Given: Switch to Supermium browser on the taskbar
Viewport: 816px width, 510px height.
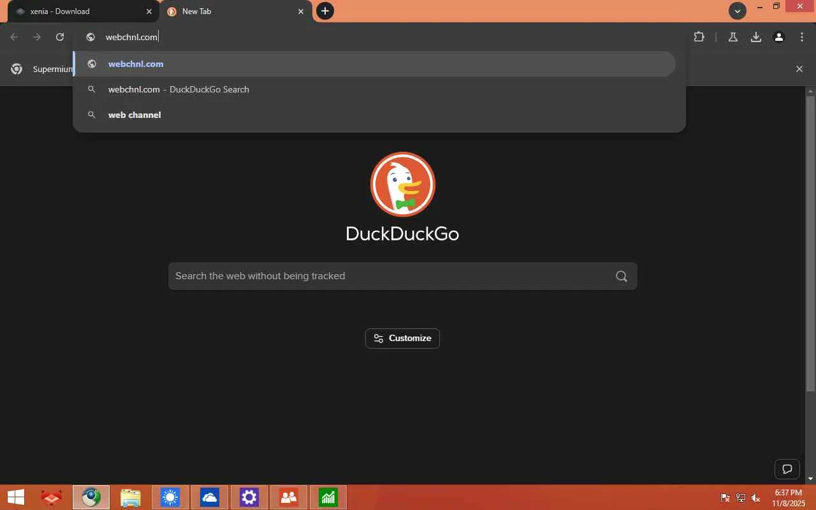Looking at the screenshot, I should 91,497.
